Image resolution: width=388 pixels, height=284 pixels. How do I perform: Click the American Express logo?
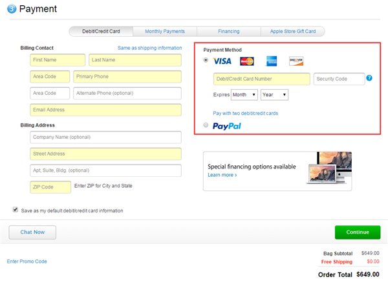click(272, 61)
